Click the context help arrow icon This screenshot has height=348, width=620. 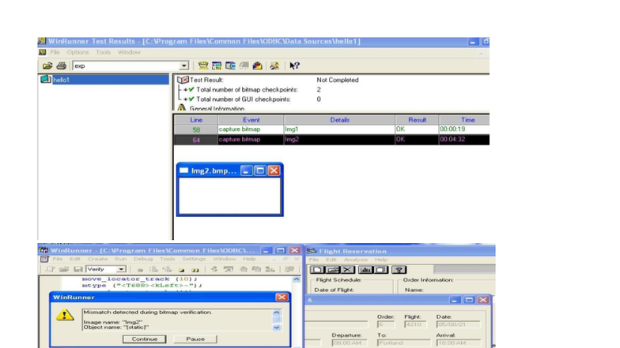[294, 66]
